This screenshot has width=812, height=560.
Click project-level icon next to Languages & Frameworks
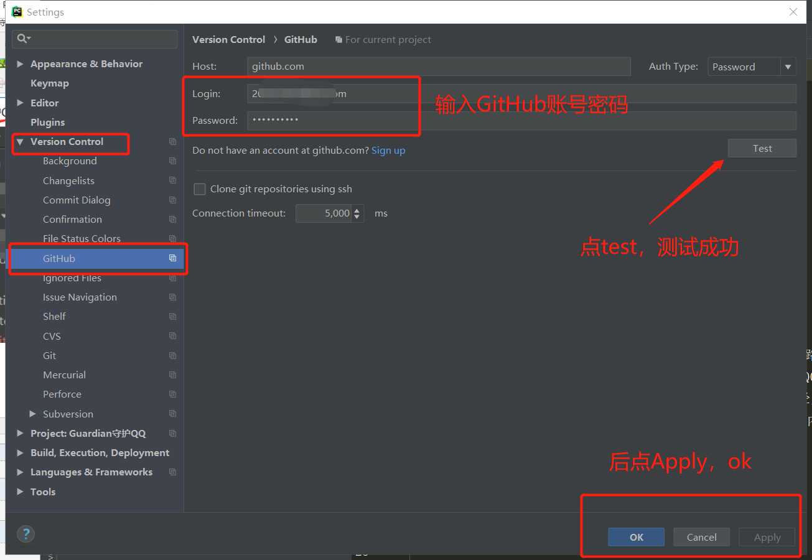(x=172, y=472)
